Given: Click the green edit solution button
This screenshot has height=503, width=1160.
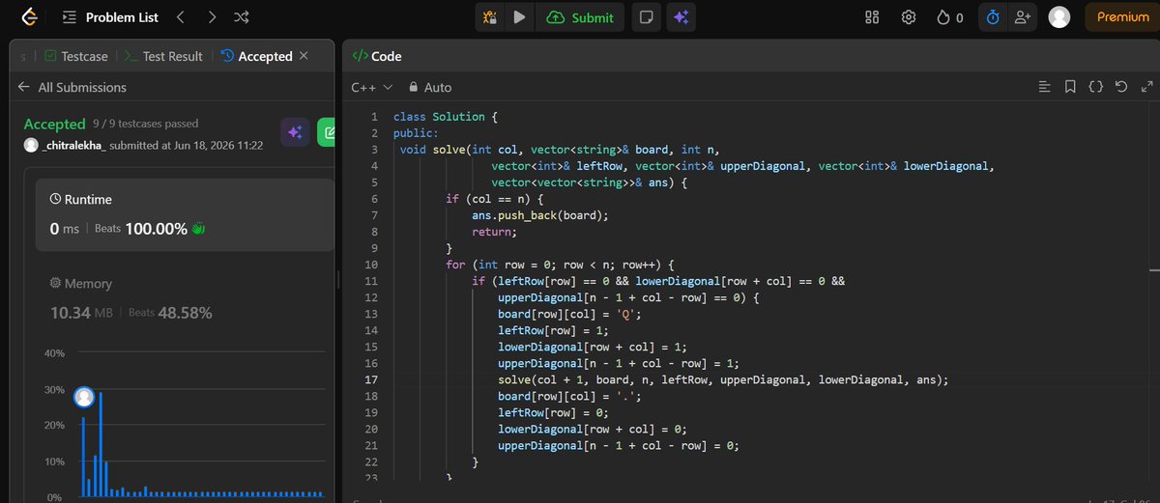Looking at the screenshot, I should coord(329,133).
